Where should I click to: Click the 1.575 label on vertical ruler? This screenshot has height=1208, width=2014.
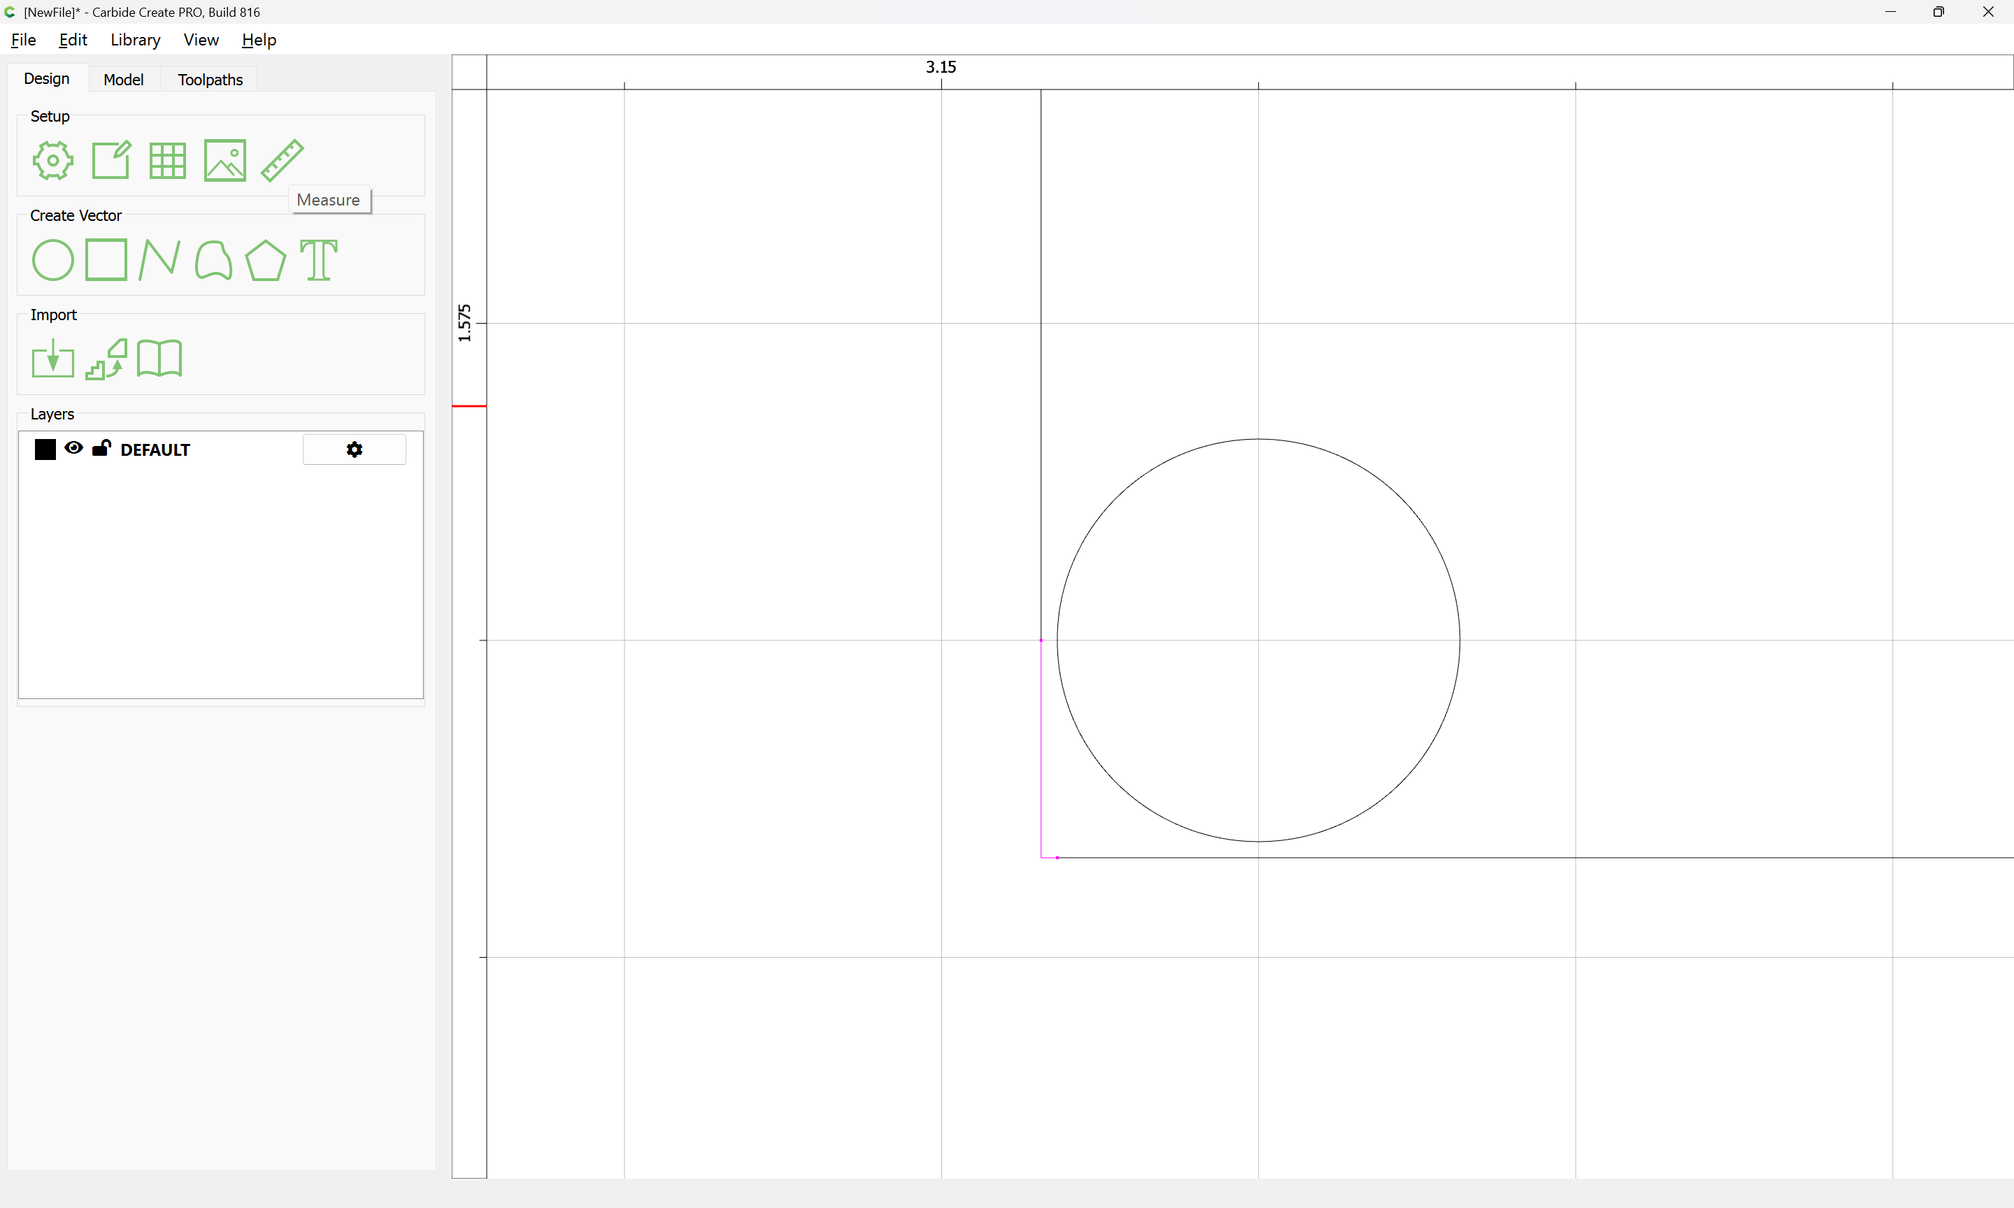[x=464, y=323]
